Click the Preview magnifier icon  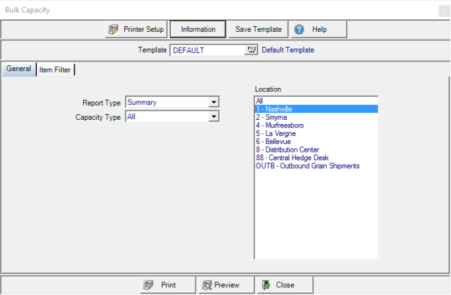pyautogui.click(x=207, y=285)
